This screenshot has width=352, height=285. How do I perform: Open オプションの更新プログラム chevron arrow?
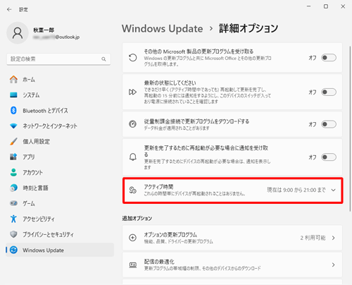coord(334,238)
